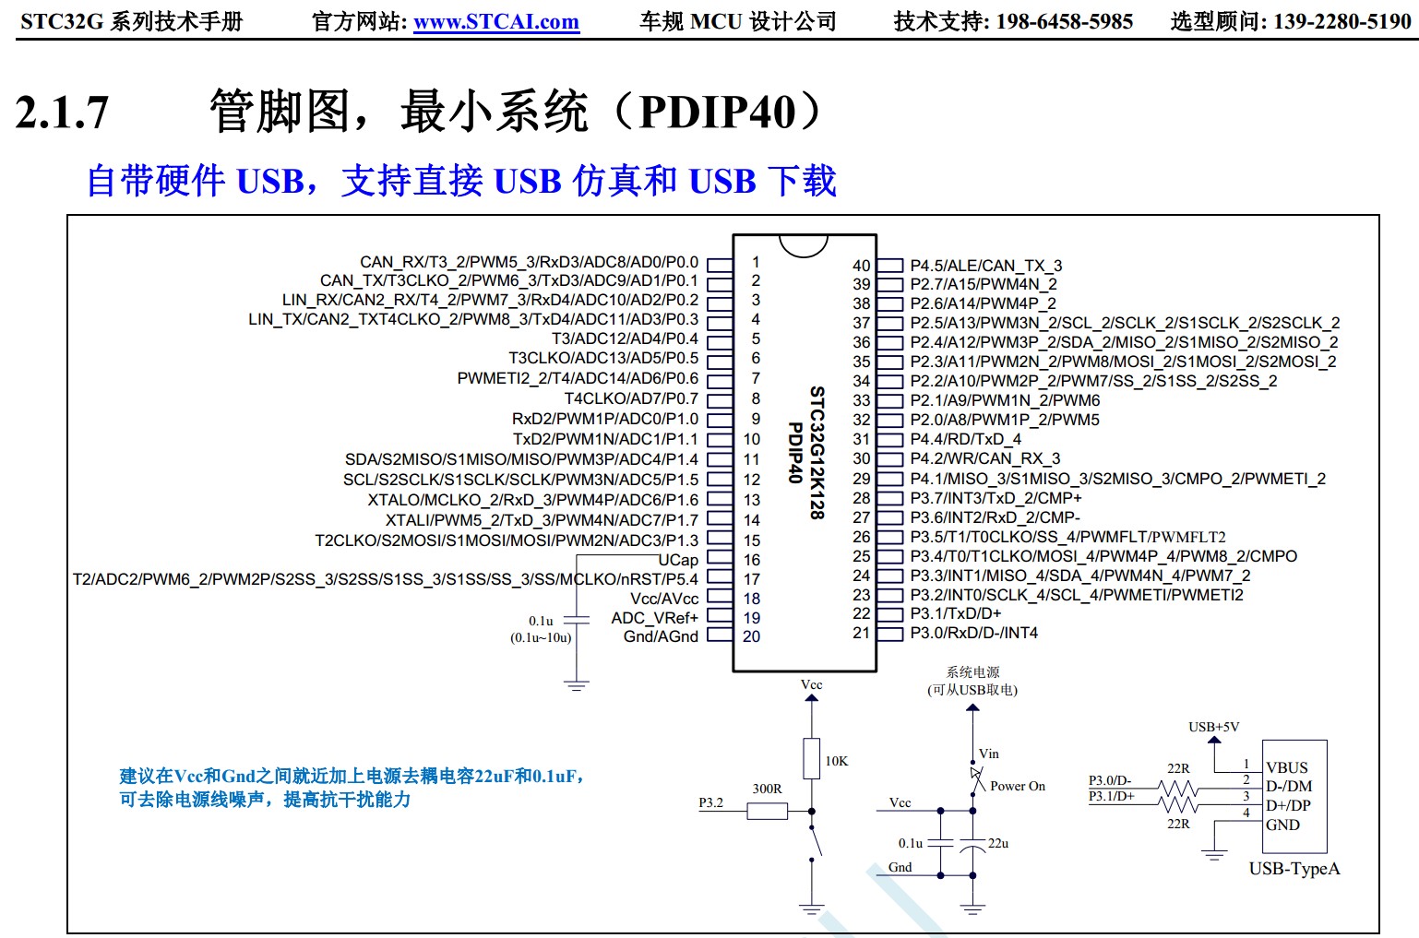Click the 'STC32G 系列技术手册' header text
This screenshot has width=1419, height=938.
[132, 21]
